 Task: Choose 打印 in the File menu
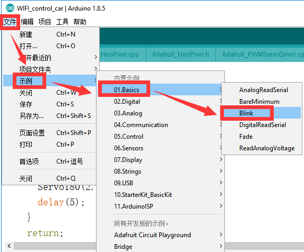pos(49,145)
